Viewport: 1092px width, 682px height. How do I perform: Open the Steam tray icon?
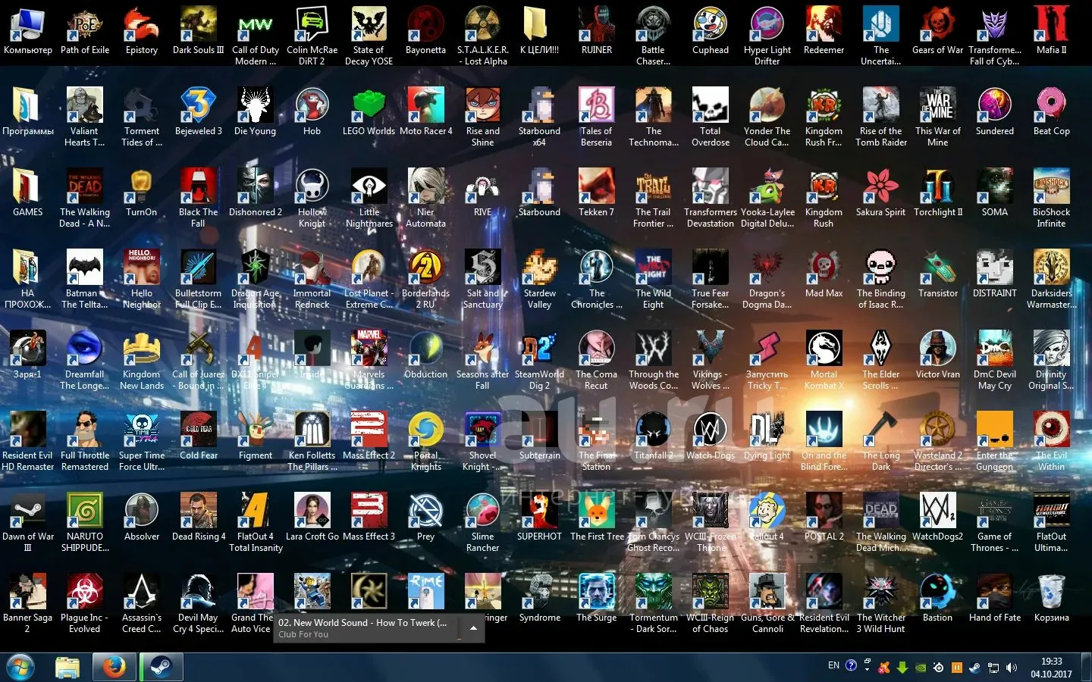pyautogui.click(x=974, y=668)
